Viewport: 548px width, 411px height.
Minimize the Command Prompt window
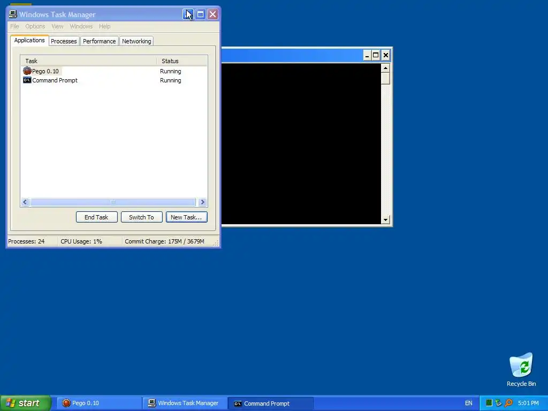click(x=367, y=55)
